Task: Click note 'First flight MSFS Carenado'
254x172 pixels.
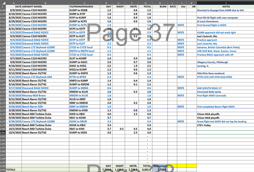Action: click(212, 96)
